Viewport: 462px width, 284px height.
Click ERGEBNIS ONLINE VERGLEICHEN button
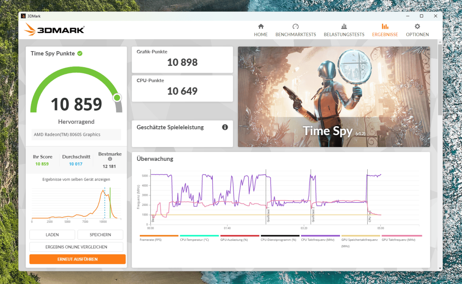click(76, 247)
